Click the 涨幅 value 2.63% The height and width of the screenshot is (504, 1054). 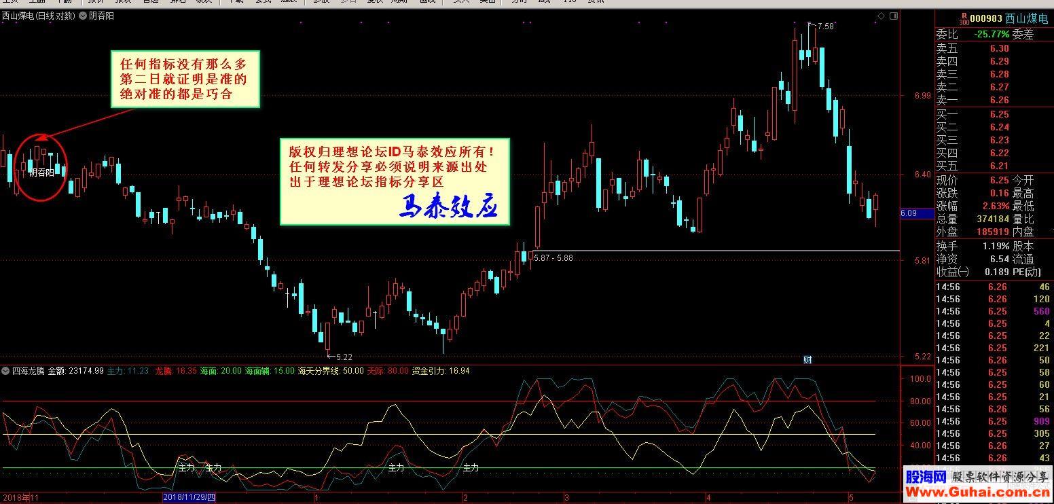996,206
